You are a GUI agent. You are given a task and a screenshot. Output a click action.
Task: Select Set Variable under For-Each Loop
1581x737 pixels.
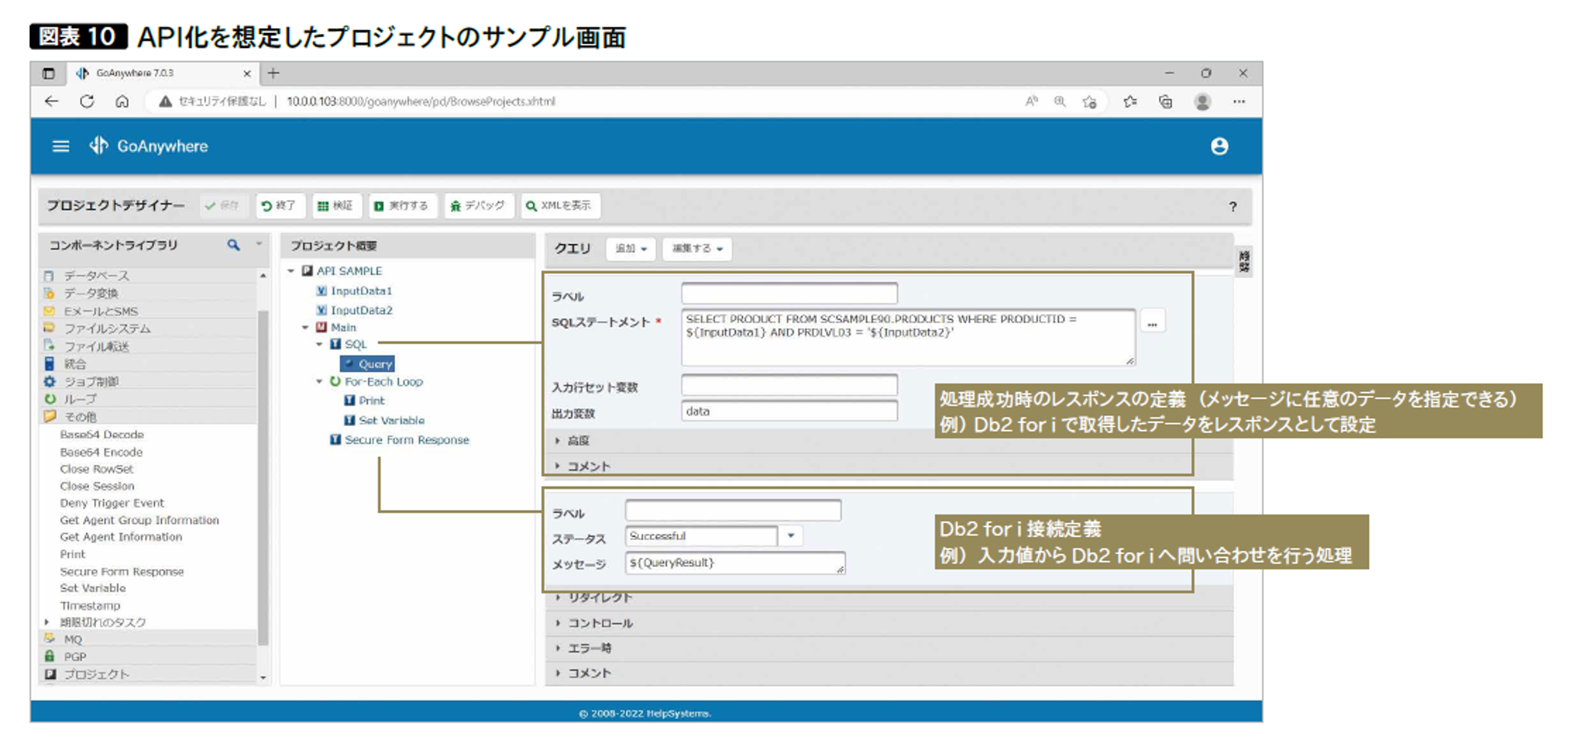coord(392,420)
